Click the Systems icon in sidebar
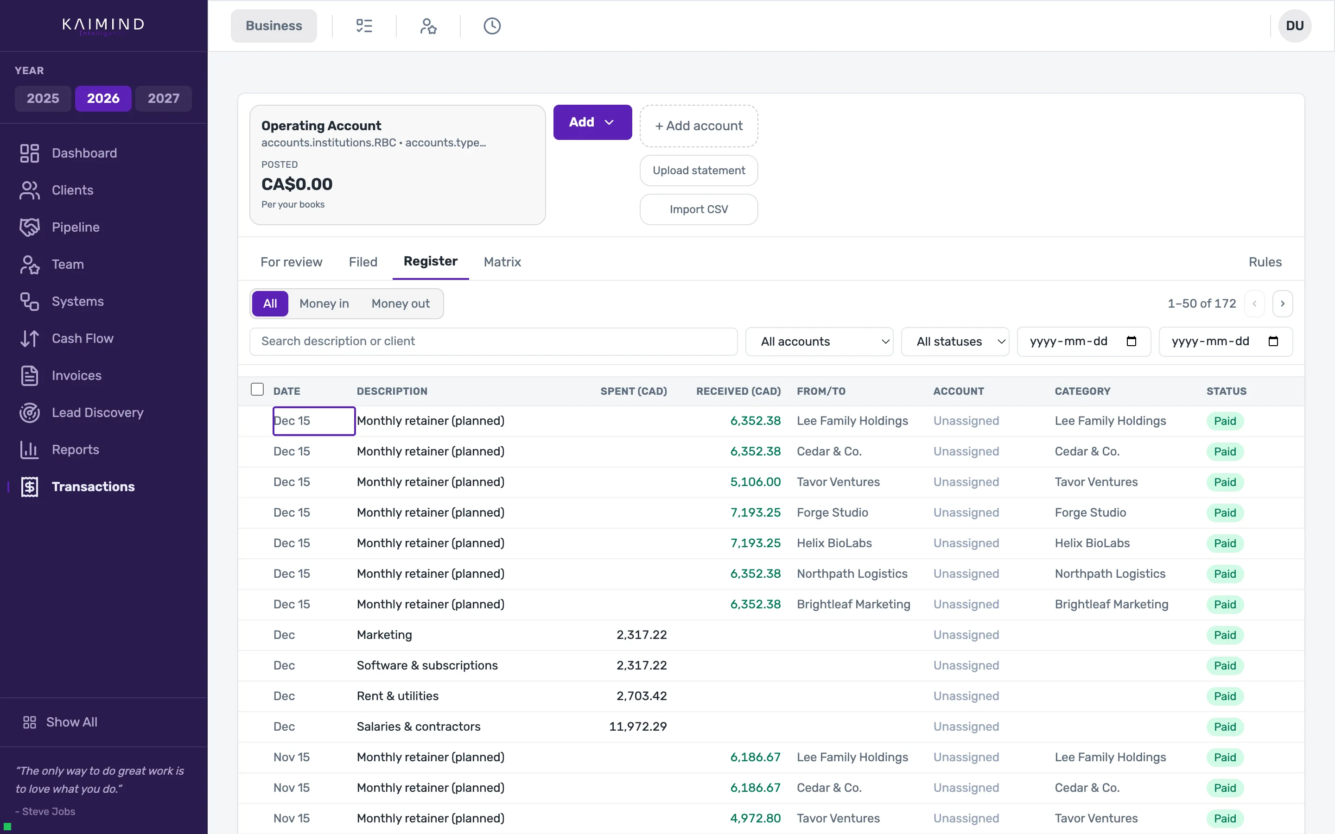The image size is (1335, 834). pos(29,301)
